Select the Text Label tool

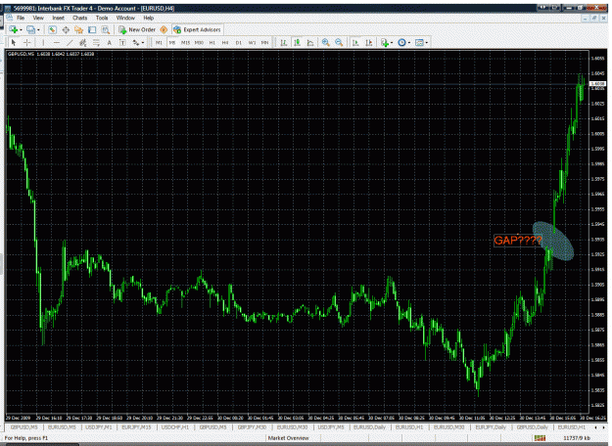click(x=122, y=42)
